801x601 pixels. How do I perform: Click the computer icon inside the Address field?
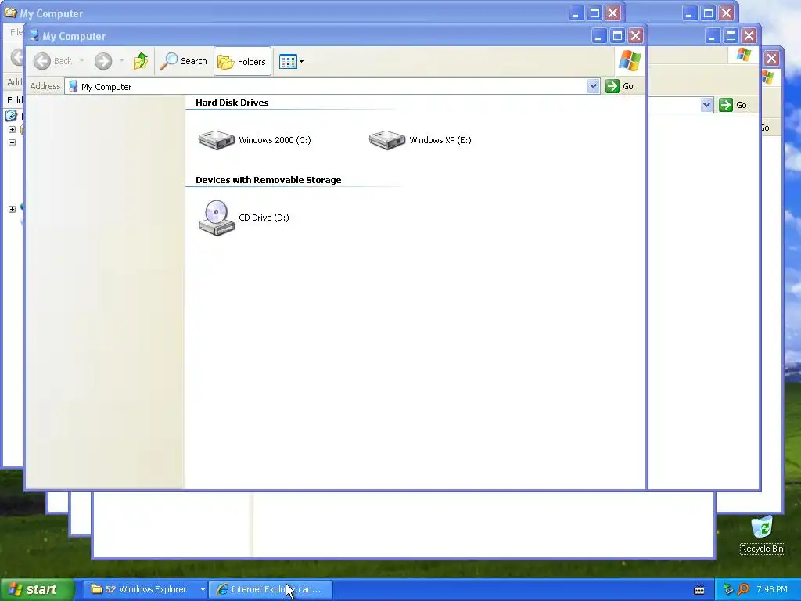tap(73, 86)
